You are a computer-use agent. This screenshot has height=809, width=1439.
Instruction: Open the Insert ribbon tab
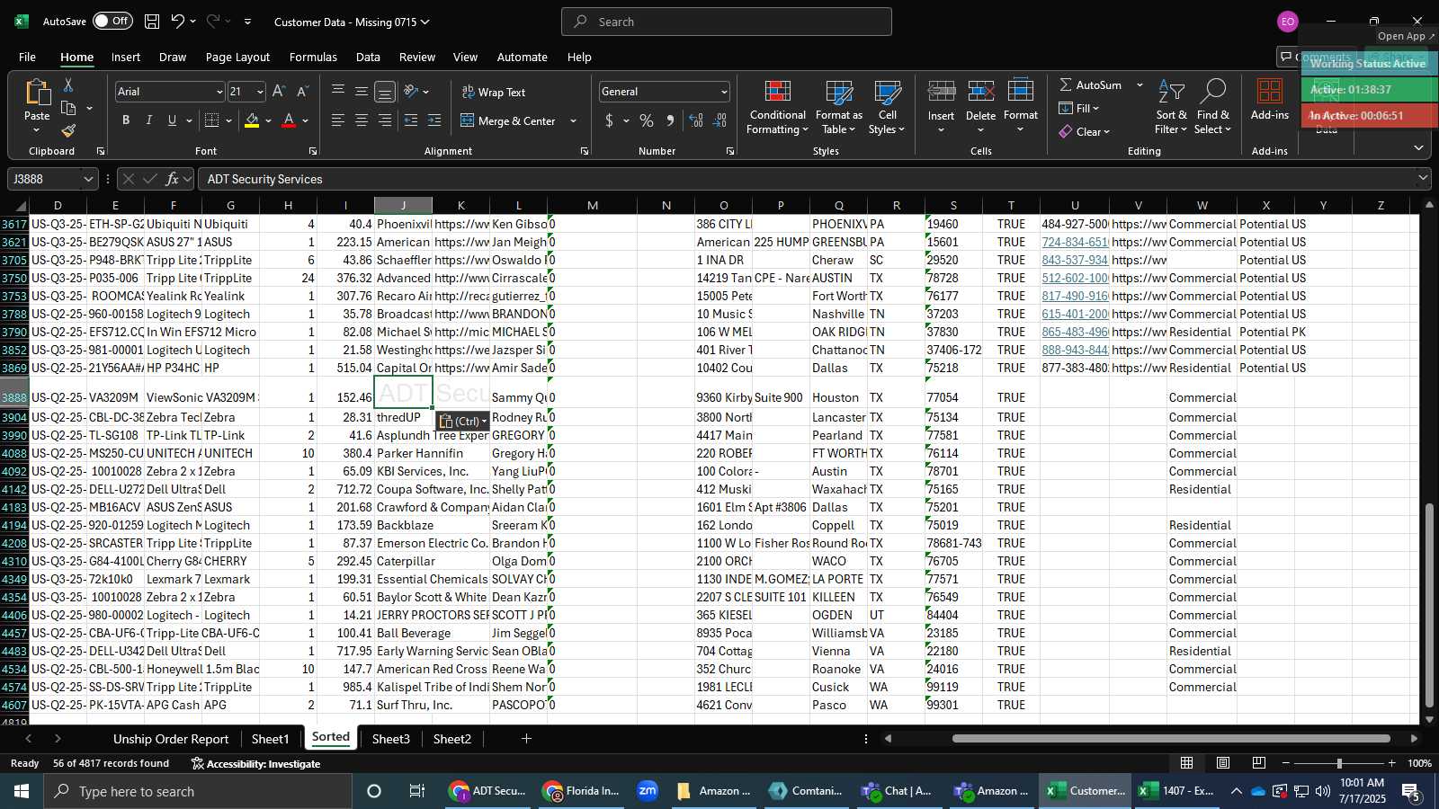click(x=126, y=57)
